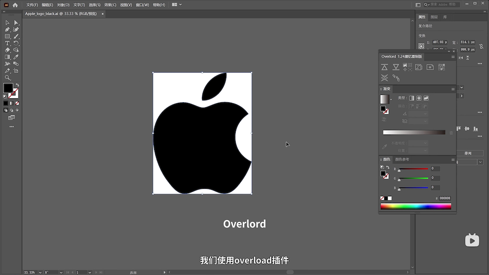Select the Rotate tool
Viewport: 489px width, 275px height.
click(16, 43)
